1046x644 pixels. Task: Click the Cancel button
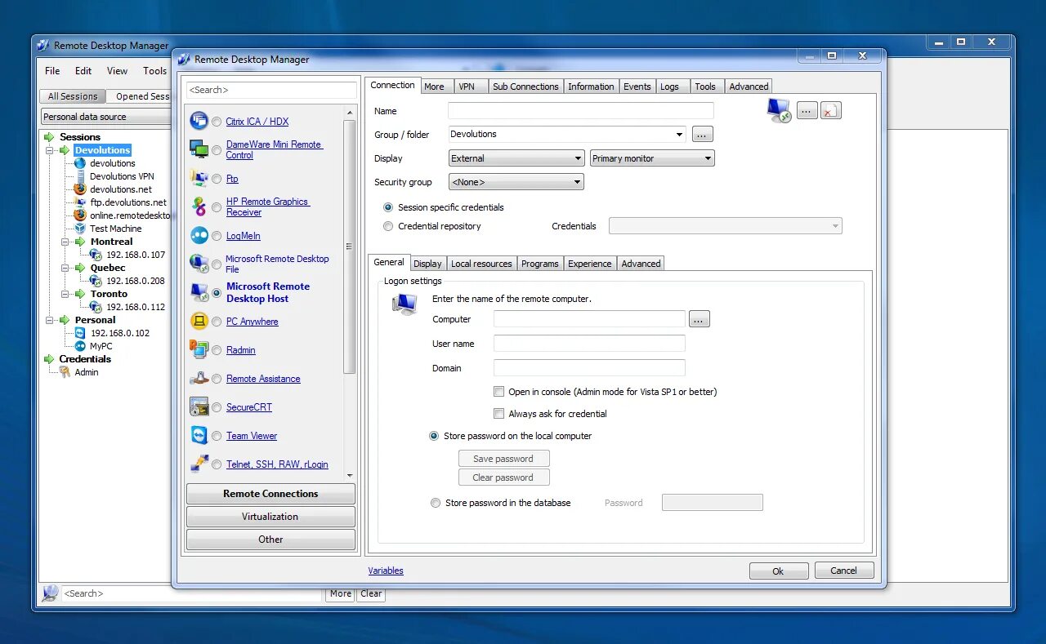(844, 571)
